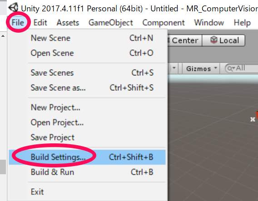258x201 pixels.
Task: Click the scene search field showing All
Action: point(242,68)
